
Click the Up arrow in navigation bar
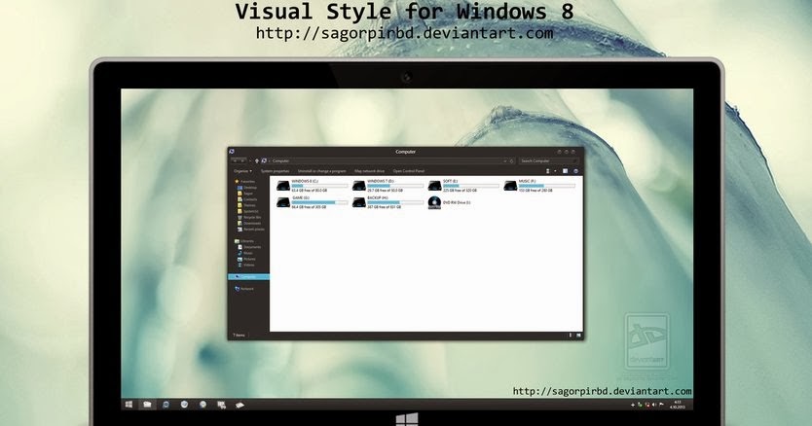pyautogui.click(x=257, y=161)
